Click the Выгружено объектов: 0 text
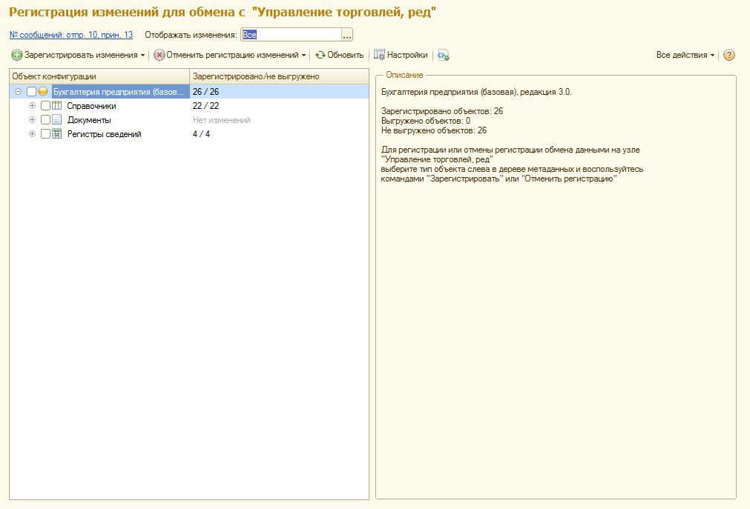This screenshot has height=509, width=750. pos(426,121)
